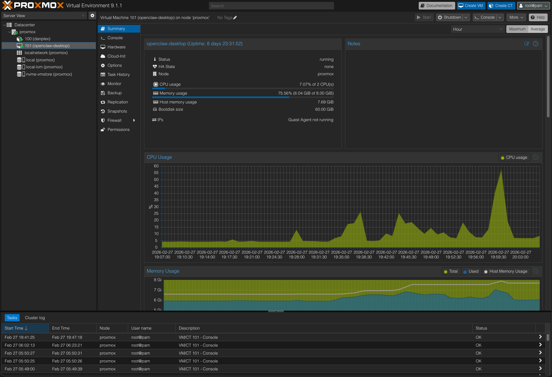Select the Backup icon for the VM
Screen dimensions: 552x377
(x=103, y=93)
